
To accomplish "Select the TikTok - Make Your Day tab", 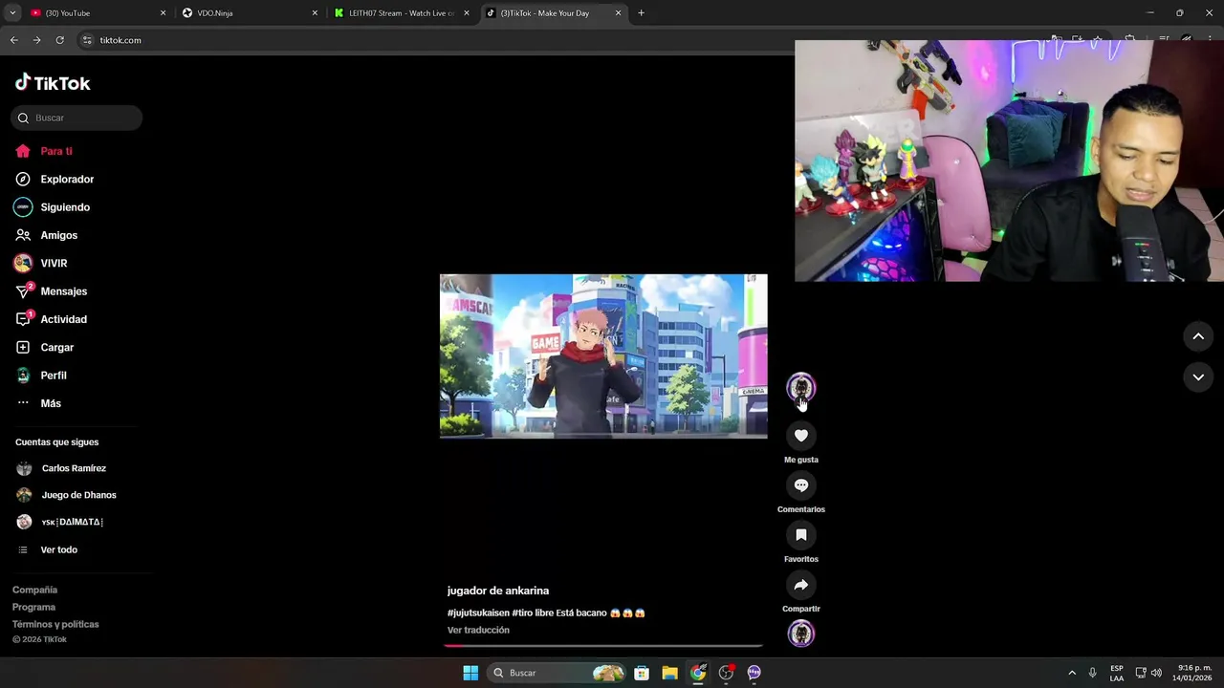I will tap(553, 13).
